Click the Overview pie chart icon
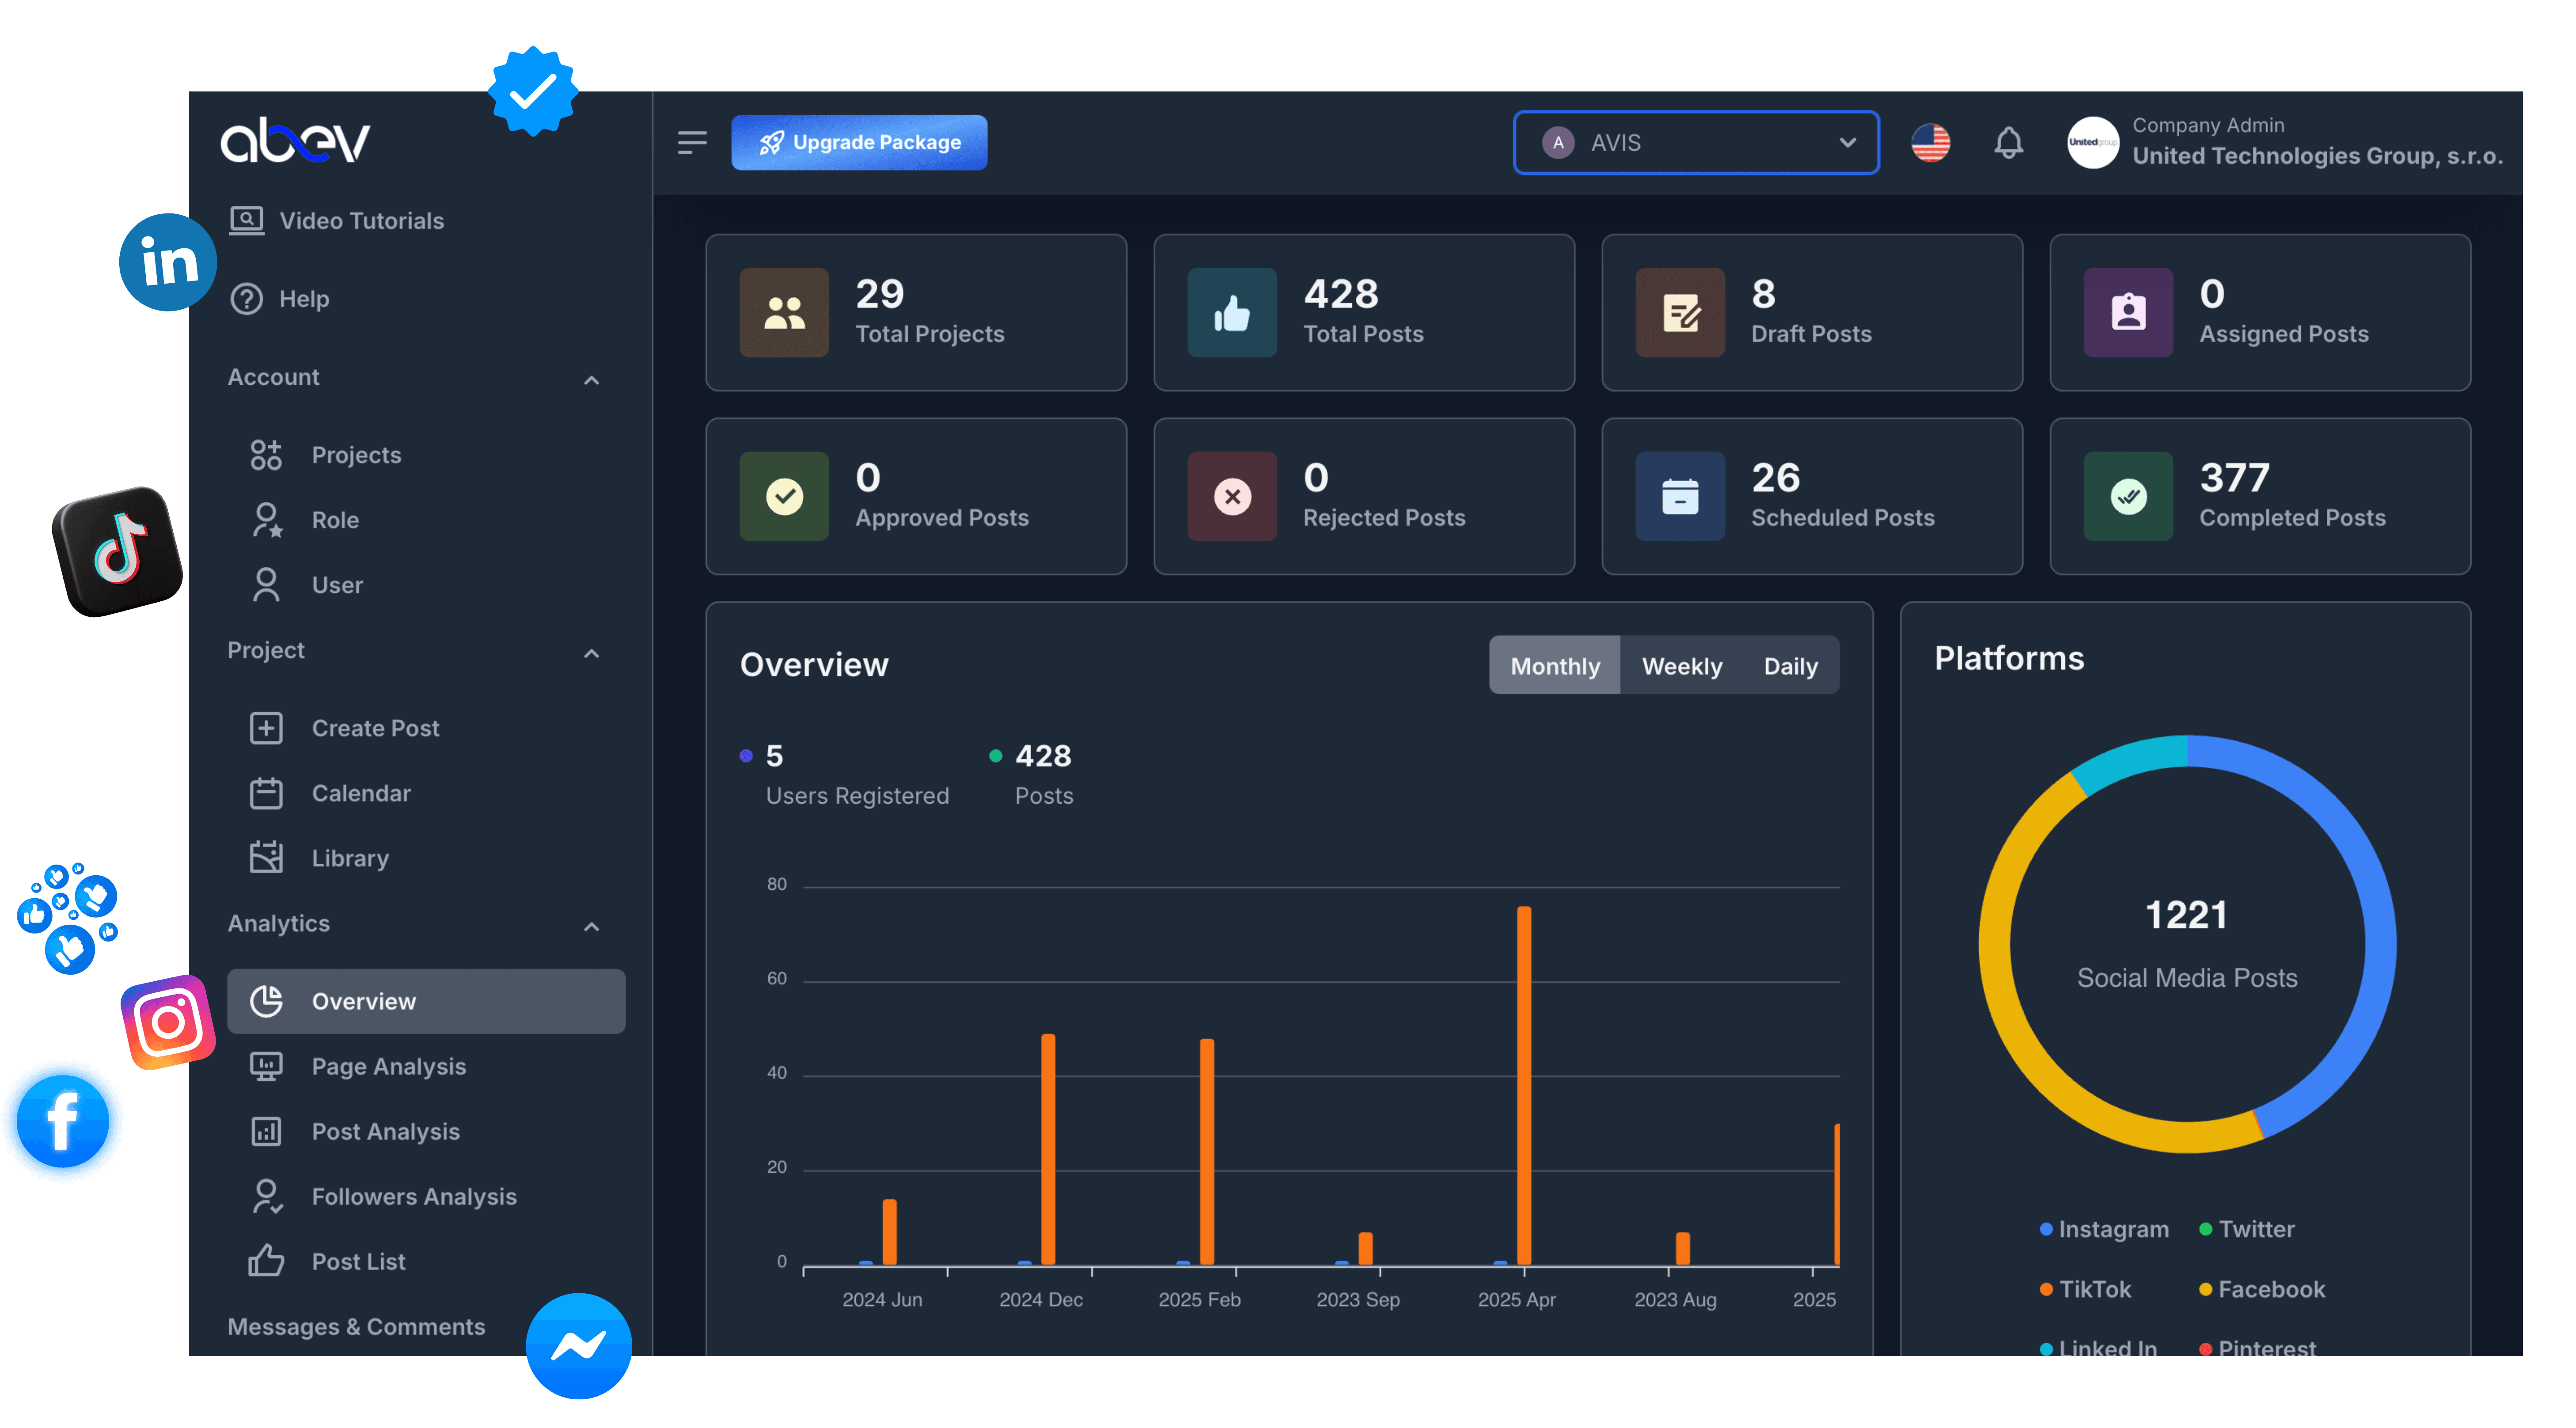The width and height of the screenshot is (2576, 1428). click(x=266, y=1001)
